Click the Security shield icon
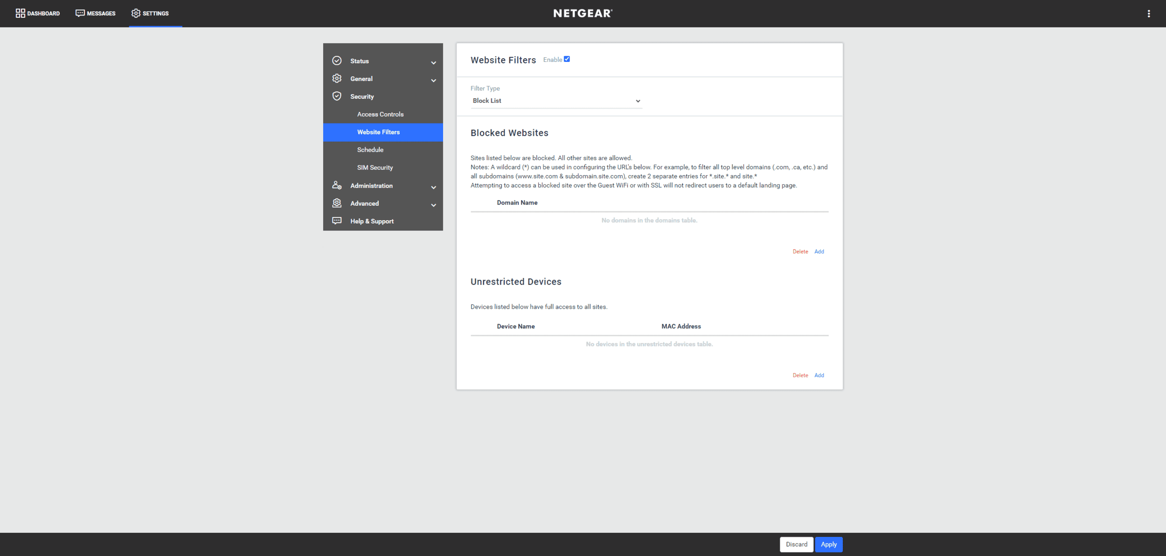Viewport: 1166px width, 556px height. tap(337, 96)
